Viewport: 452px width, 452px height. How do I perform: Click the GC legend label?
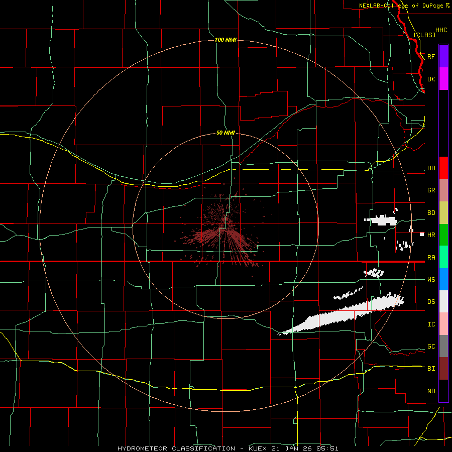(x=431, y=347)
